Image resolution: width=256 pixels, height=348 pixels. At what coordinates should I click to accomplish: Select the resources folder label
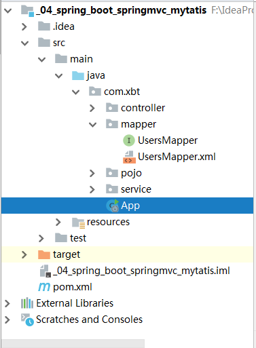click(108, 222)
